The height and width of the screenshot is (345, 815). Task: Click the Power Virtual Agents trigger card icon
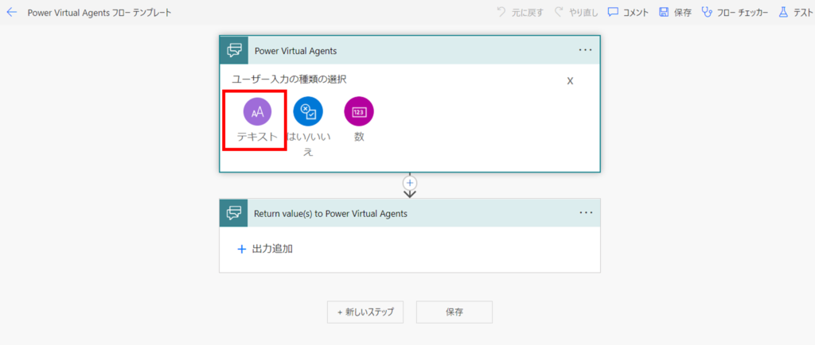click(x=234, y=50)
